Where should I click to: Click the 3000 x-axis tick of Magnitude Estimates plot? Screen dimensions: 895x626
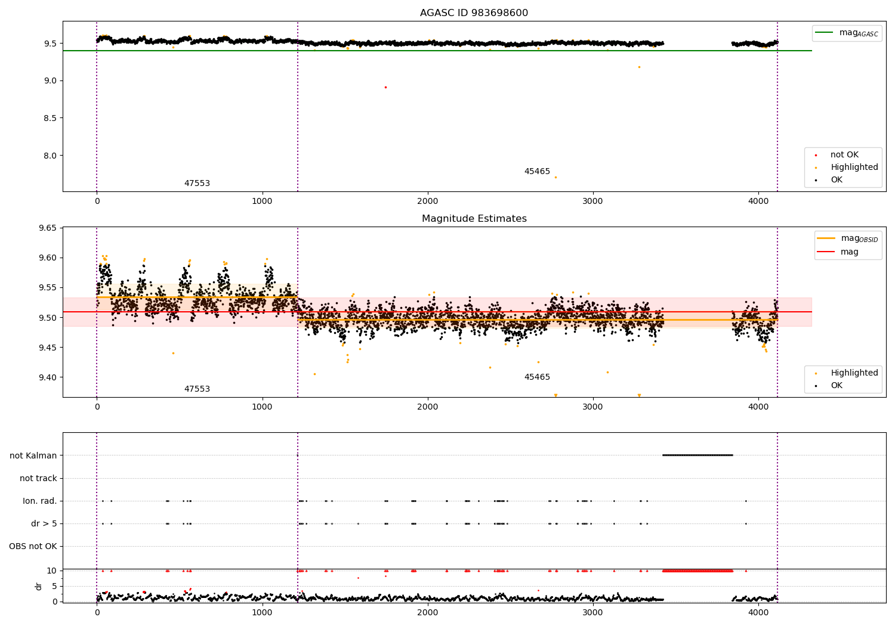593,407
